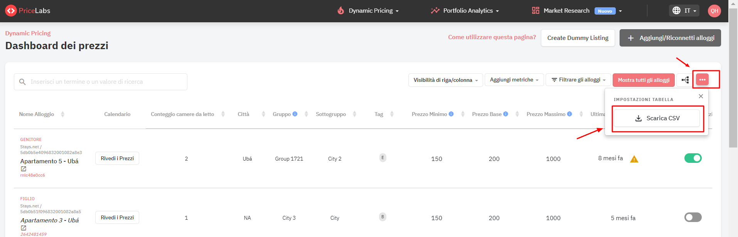This screenshot has height=237, width=738.
Task: Open 'Come utilizzare questa pagina?' link
Action: [492, 37]
